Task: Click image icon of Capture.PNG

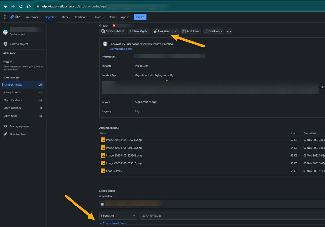Action: 103,171
